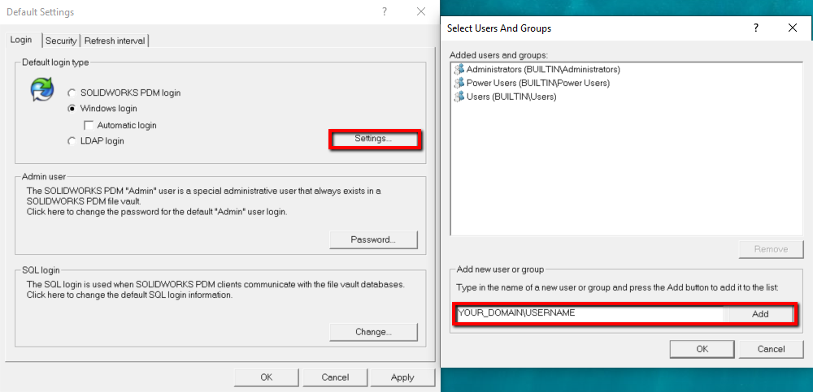Select LDAP login radio button
This screenshot has height=392, width=813.
pos(72,141)
